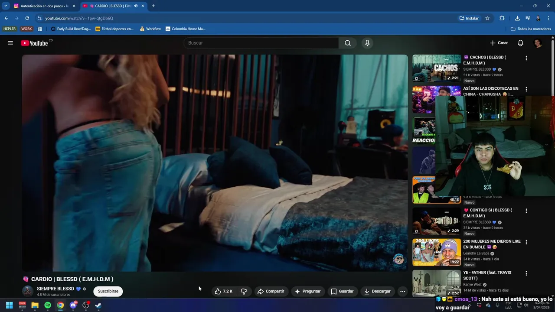The image size is (555, 312).
Task: Open CACHOS video thumbnail
Action: pyautogui.click(x=437, y=68)
